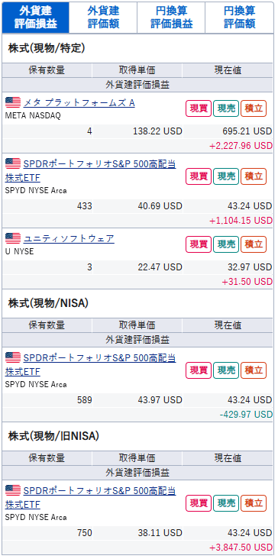Select the 外貨建評価損益 tab

click(x=36, y=18)
